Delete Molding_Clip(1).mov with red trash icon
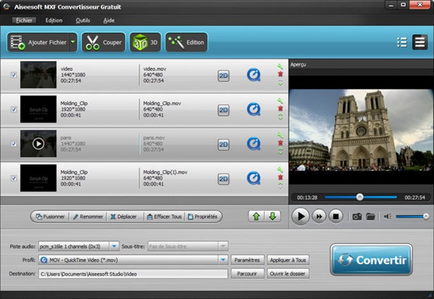The image size is (434, 299). coord(280,177)
